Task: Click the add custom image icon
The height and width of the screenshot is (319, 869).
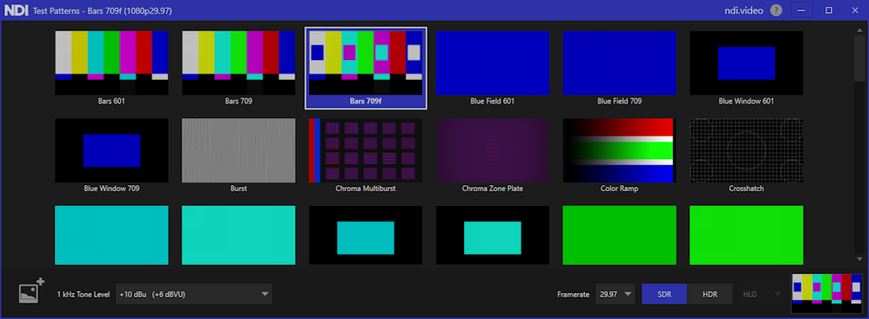Action: coord(31,290)
